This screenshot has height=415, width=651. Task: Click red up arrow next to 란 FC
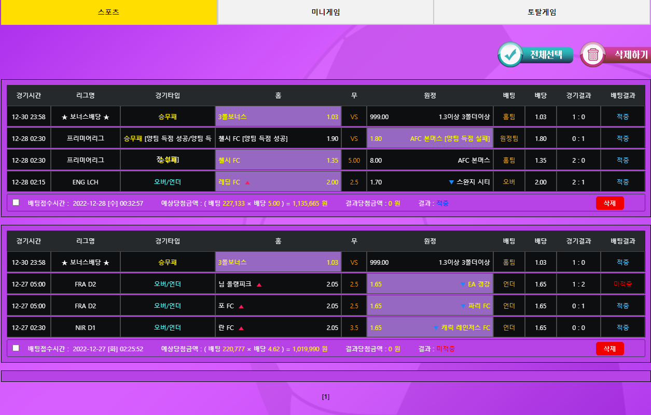coord(241,328)
